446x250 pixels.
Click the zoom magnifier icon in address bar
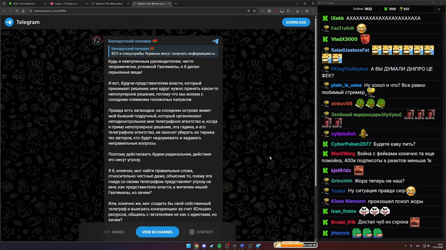tap(248, 11)
